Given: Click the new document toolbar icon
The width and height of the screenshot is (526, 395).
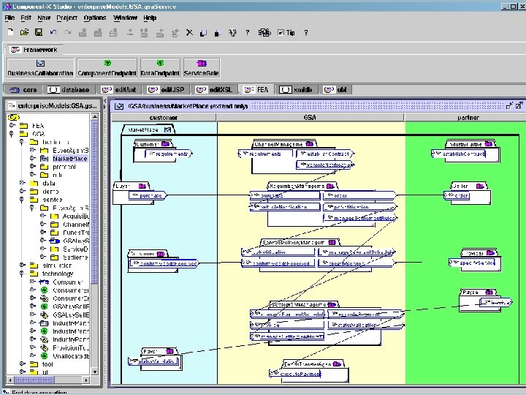Looking at the screenshot, I should pyautogui.click(x=10, y=32).
